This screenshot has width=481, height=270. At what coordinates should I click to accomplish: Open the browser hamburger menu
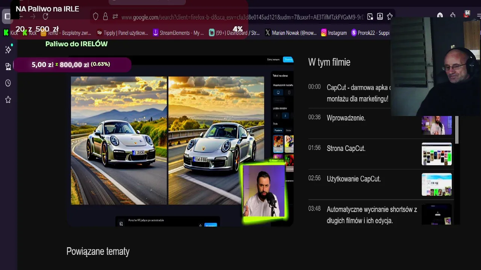pyautogui.click(x=478, y=16)
